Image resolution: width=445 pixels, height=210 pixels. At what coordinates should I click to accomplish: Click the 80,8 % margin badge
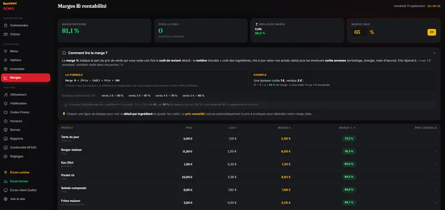(349, 190)
